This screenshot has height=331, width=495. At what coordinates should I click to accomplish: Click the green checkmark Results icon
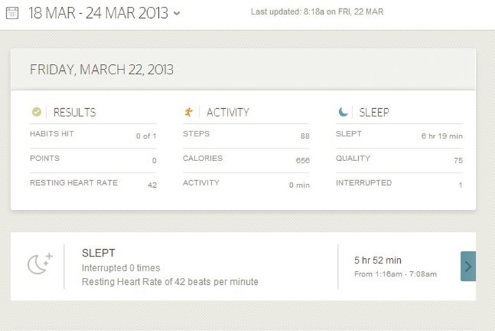[x=36, y=111]
